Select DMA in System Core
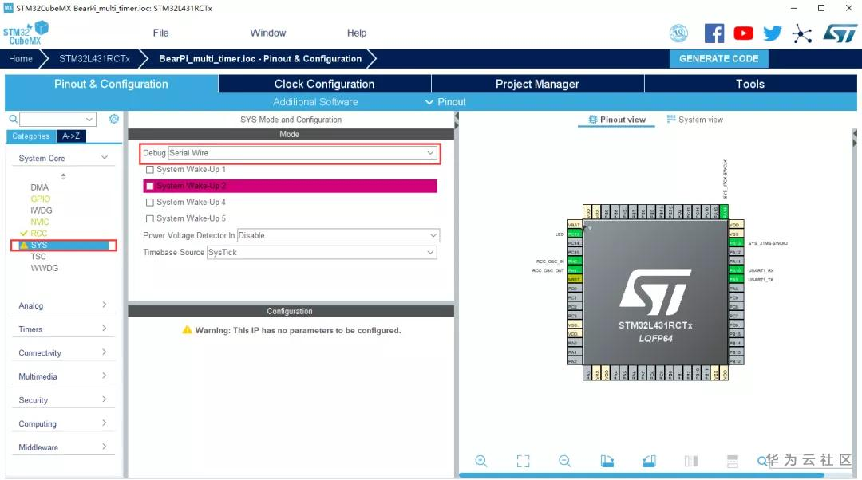The width and height of the screenshot is (862, 480). [x=40, y=187]
